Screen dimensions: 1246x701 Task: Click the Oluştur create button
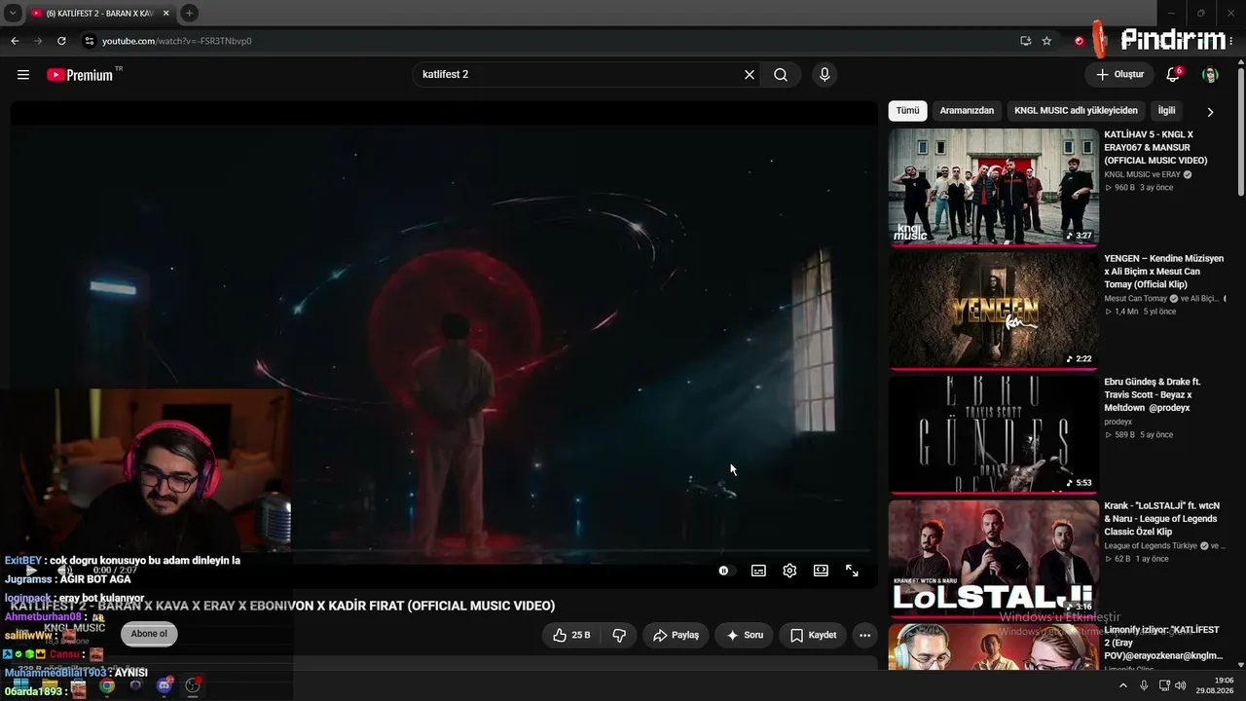tap(1119, 75)
